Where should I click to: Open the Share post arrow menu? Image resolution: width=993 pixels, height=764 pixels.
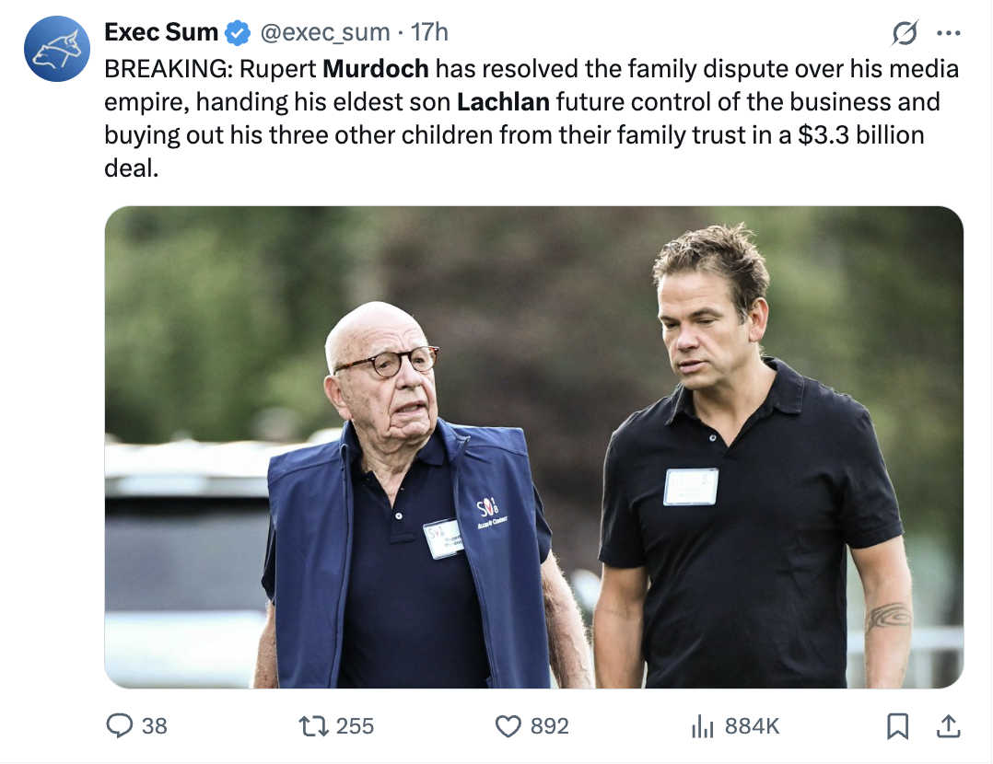[947, 726]
